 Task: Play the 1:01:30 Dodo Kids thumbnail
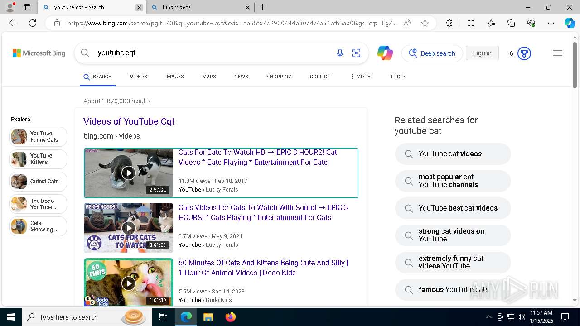pyautogui.click(x=129, y=283)
